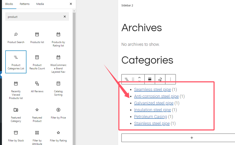Click the inserter panel scrollbar

coord(74,78)
